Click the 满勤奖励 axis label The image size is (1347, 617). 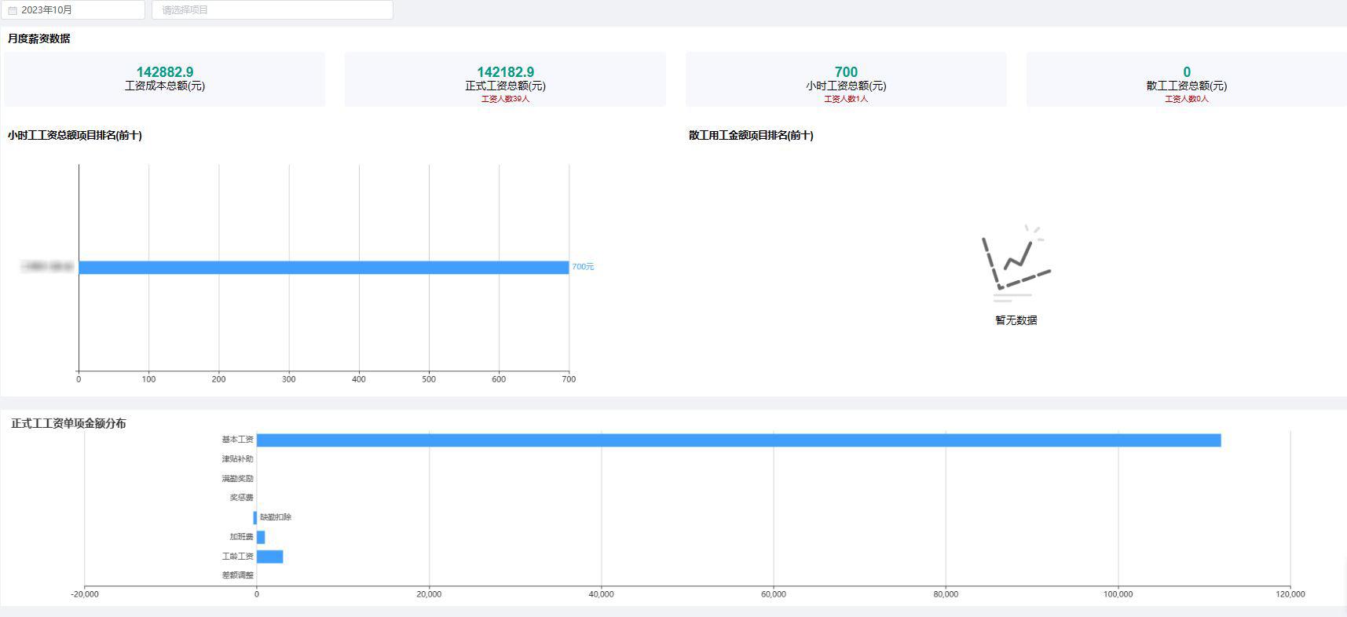coord(237,479)
